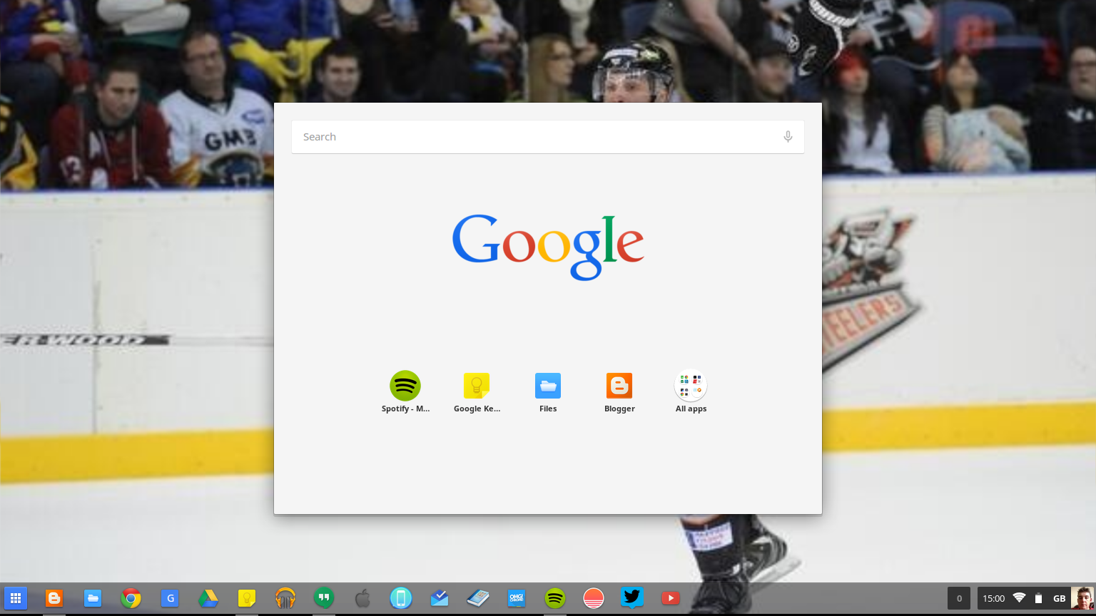Activate voice search microphone icon
Image resolution: width=1096 pixels, height=616 pixels.
coord(788,137)
